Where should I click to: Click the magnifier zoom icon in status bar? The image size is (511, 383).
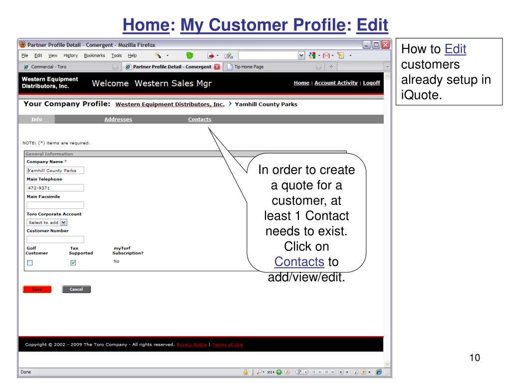click(x=259, y=372)
